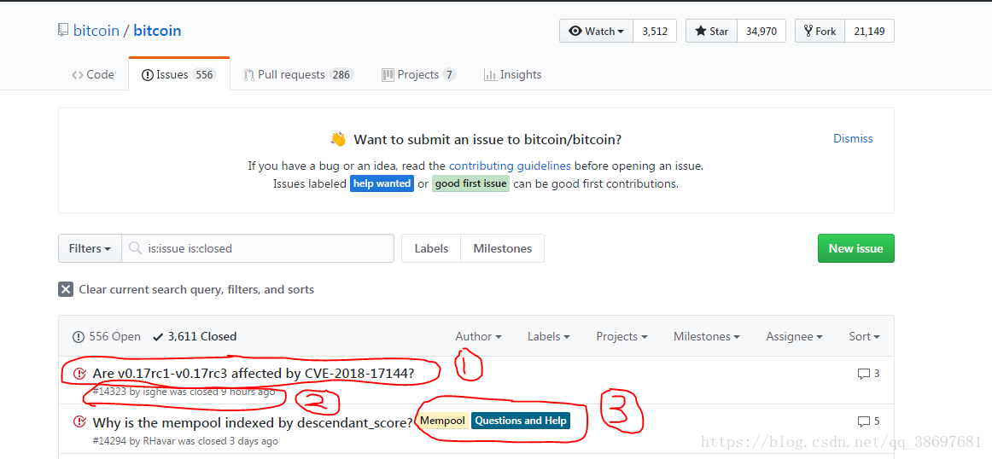The width and height of the screenshot is (992, 459).
Task: Dismiss the contribution banner
Action: coord(853,138)
